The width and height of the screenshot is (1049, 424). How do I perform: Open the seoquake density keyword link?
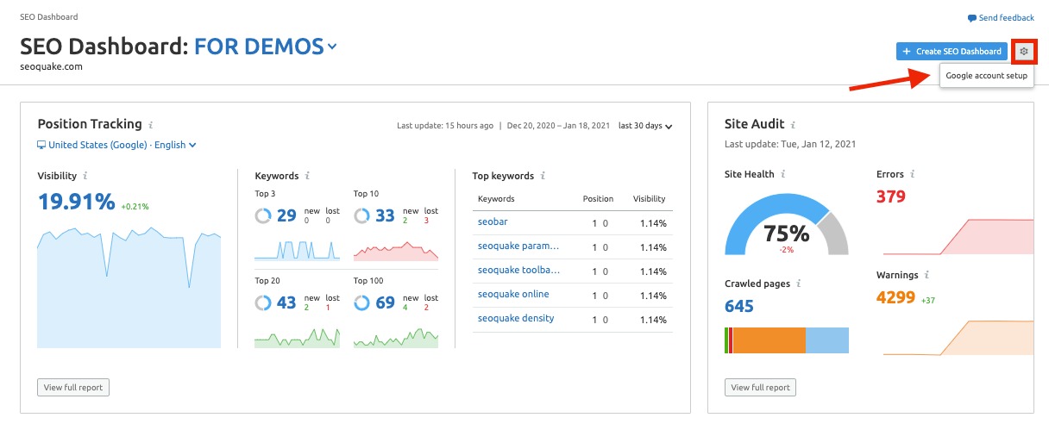[516, 319]
